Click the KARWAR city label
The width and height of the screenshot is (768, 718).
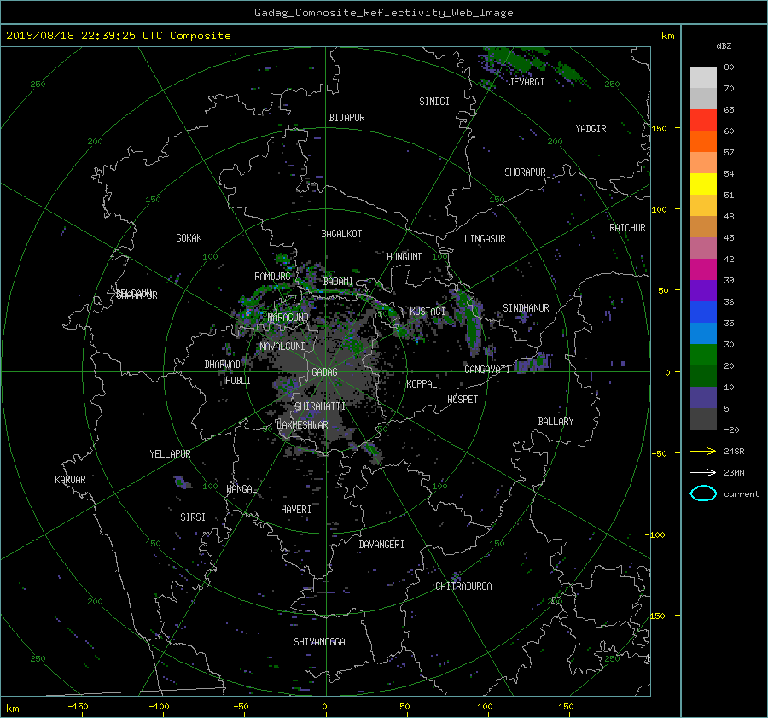(70, 480)
